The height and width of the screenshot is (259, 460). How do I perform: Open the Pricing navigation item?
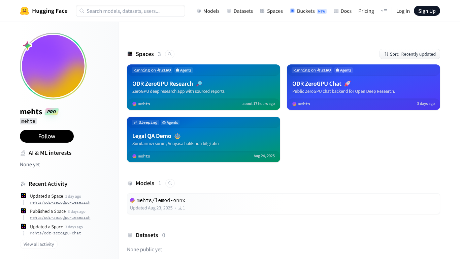point(366,11)
